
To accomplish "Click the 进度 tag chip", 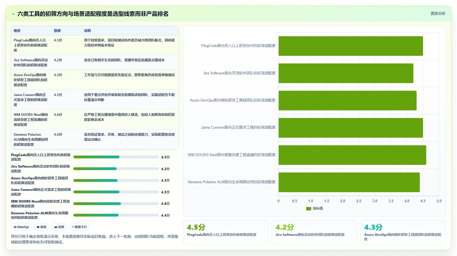I will [59, 227].
